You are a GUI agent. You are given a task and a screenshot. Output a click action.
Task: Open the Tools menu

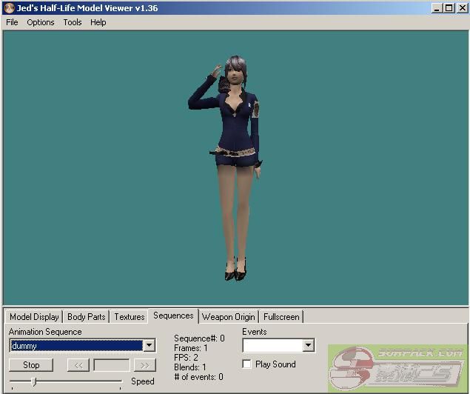pos(73,22)
